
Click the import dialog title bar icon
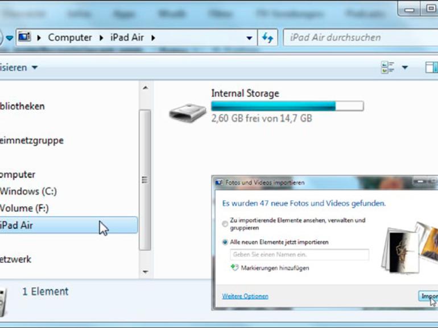point(219,183)
